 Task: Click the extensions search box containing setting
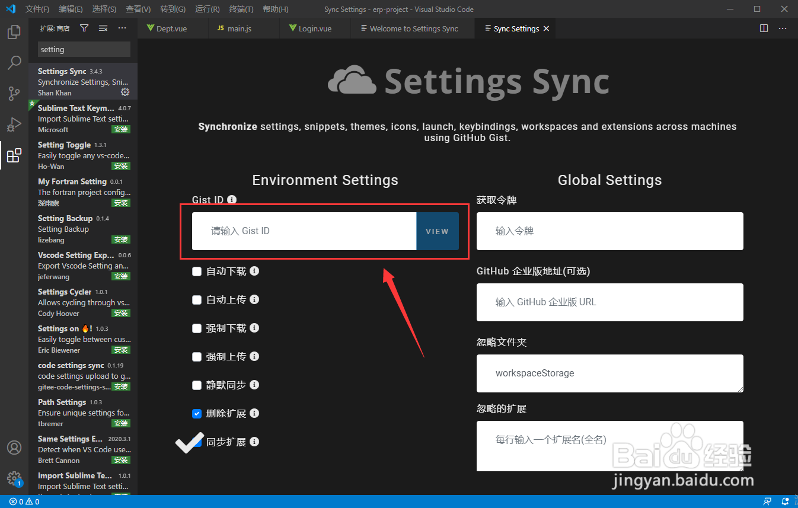pyautogui.click(x=84, y=49)
